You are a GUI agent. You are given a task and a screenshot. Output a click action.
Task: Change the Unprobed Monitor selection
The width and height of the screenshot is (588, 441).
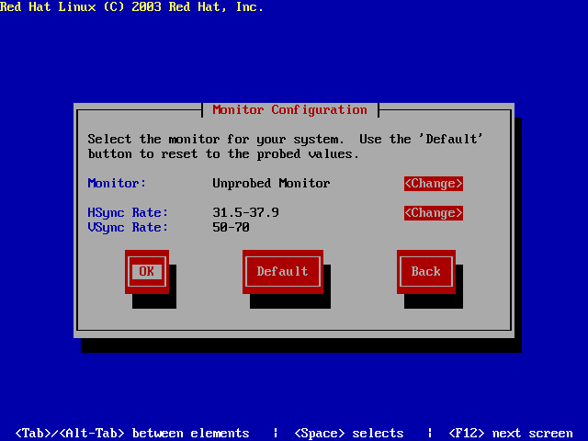434,184
